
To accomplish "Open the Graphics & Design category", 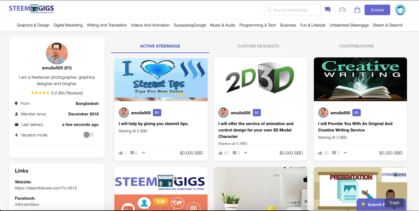I will click(33, 25).
